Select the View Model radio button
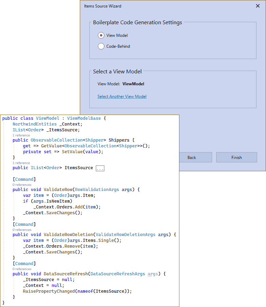The width and height of the screenshot is (266, 307). pyautogui.click(x=101, y=35)
